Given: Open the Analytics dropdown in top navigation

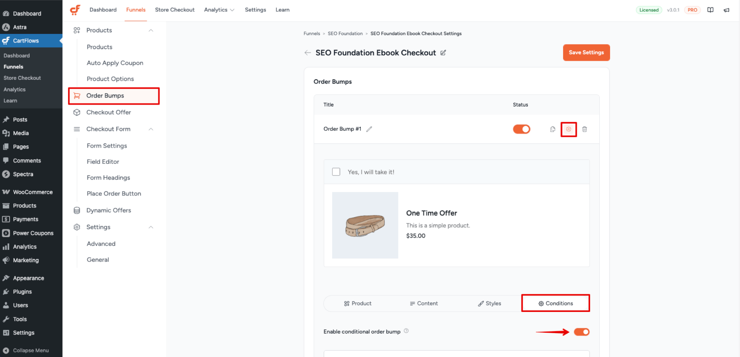Looking at the screenshot, I should pyautogui.click(x=219, y=10).
